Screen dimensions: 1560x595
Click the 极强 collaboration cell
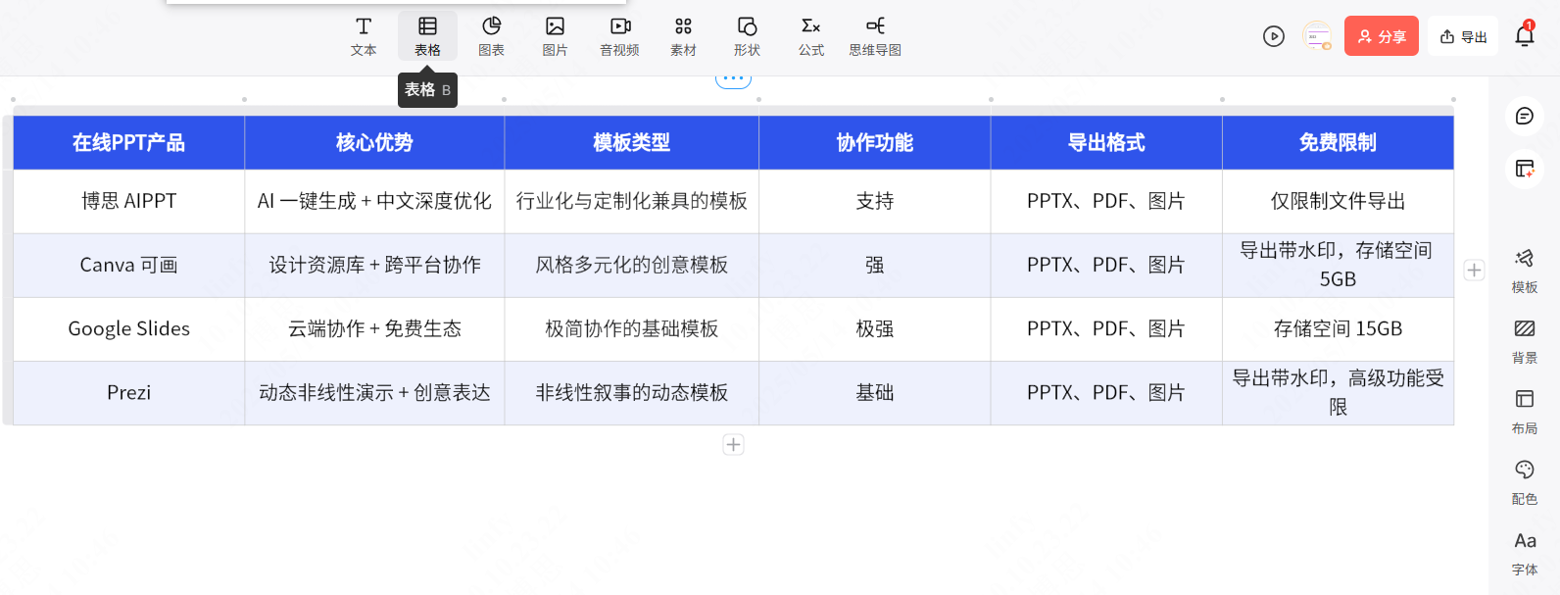point(874,328)
